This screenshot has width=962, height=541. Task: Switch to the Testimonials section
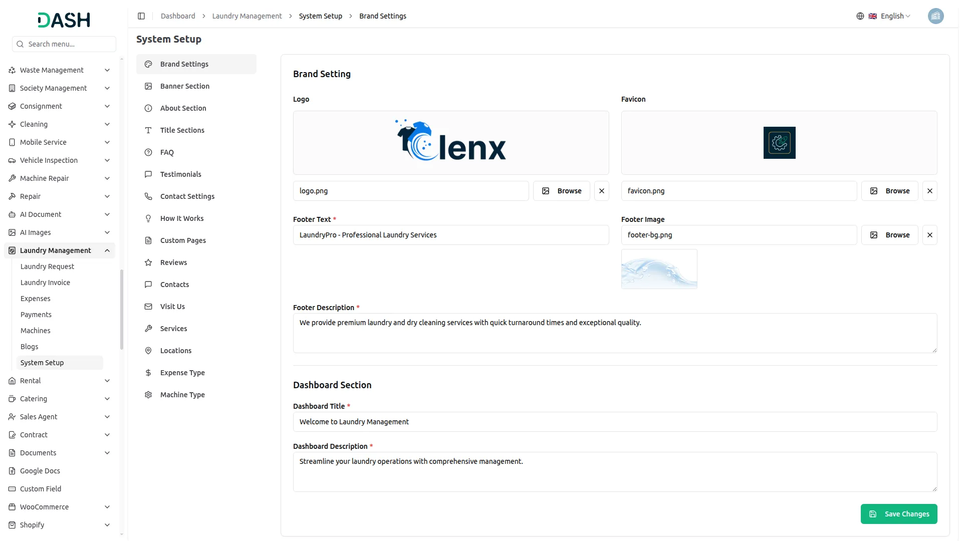(x=180, y=174)
